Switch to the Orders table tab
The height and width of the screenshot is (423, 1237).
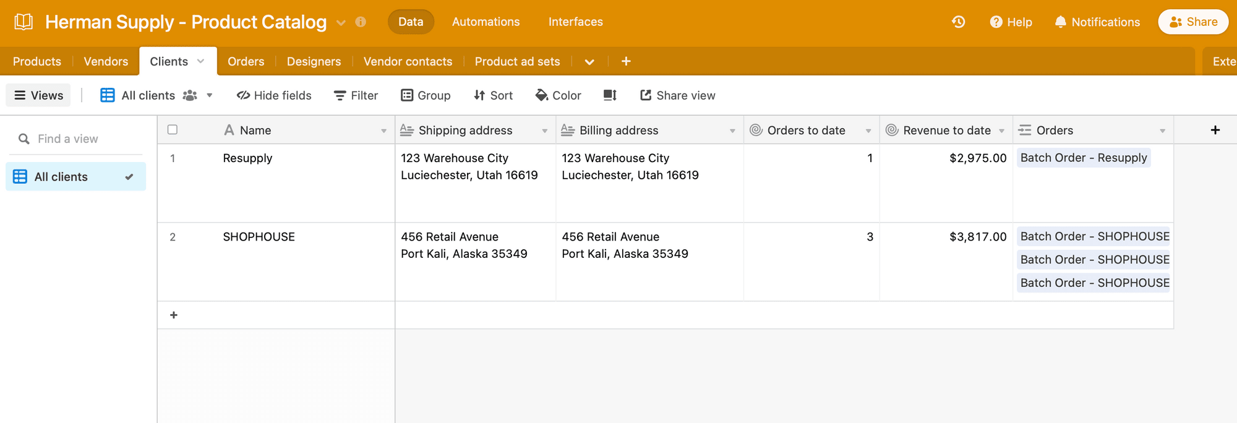pyautogui.click(x=246, y=61)
